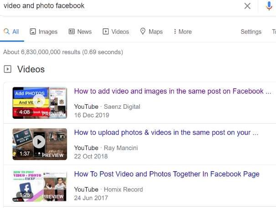The width and height of the screenshot is (276, 208).
Task: Click the Saenz Digital channel name
Action: (x=122, y=107)
